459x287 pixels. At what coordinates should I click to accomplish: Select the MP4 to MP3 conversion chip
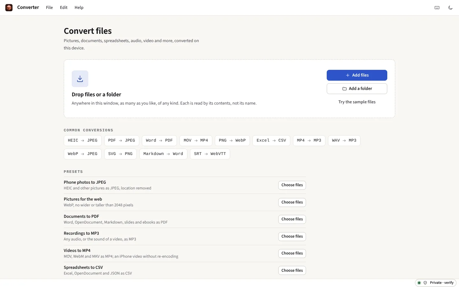309,141
